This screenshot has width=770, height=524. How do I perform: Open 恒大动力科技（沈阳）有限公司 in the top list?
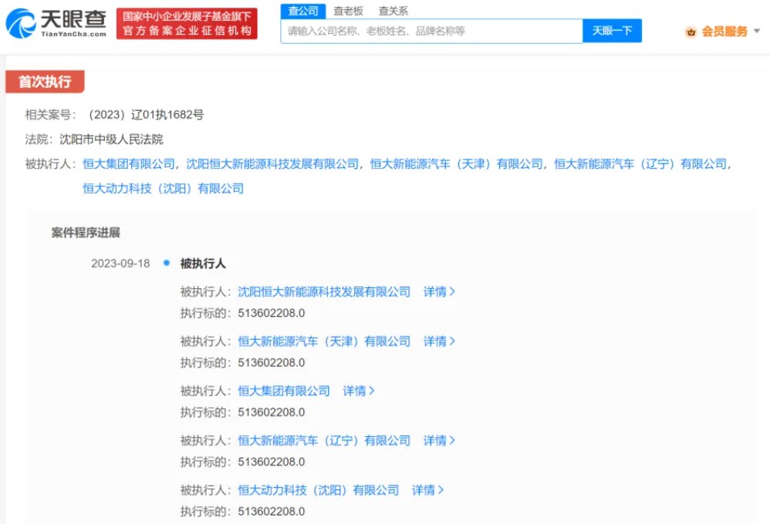click(x=163, y=188)
